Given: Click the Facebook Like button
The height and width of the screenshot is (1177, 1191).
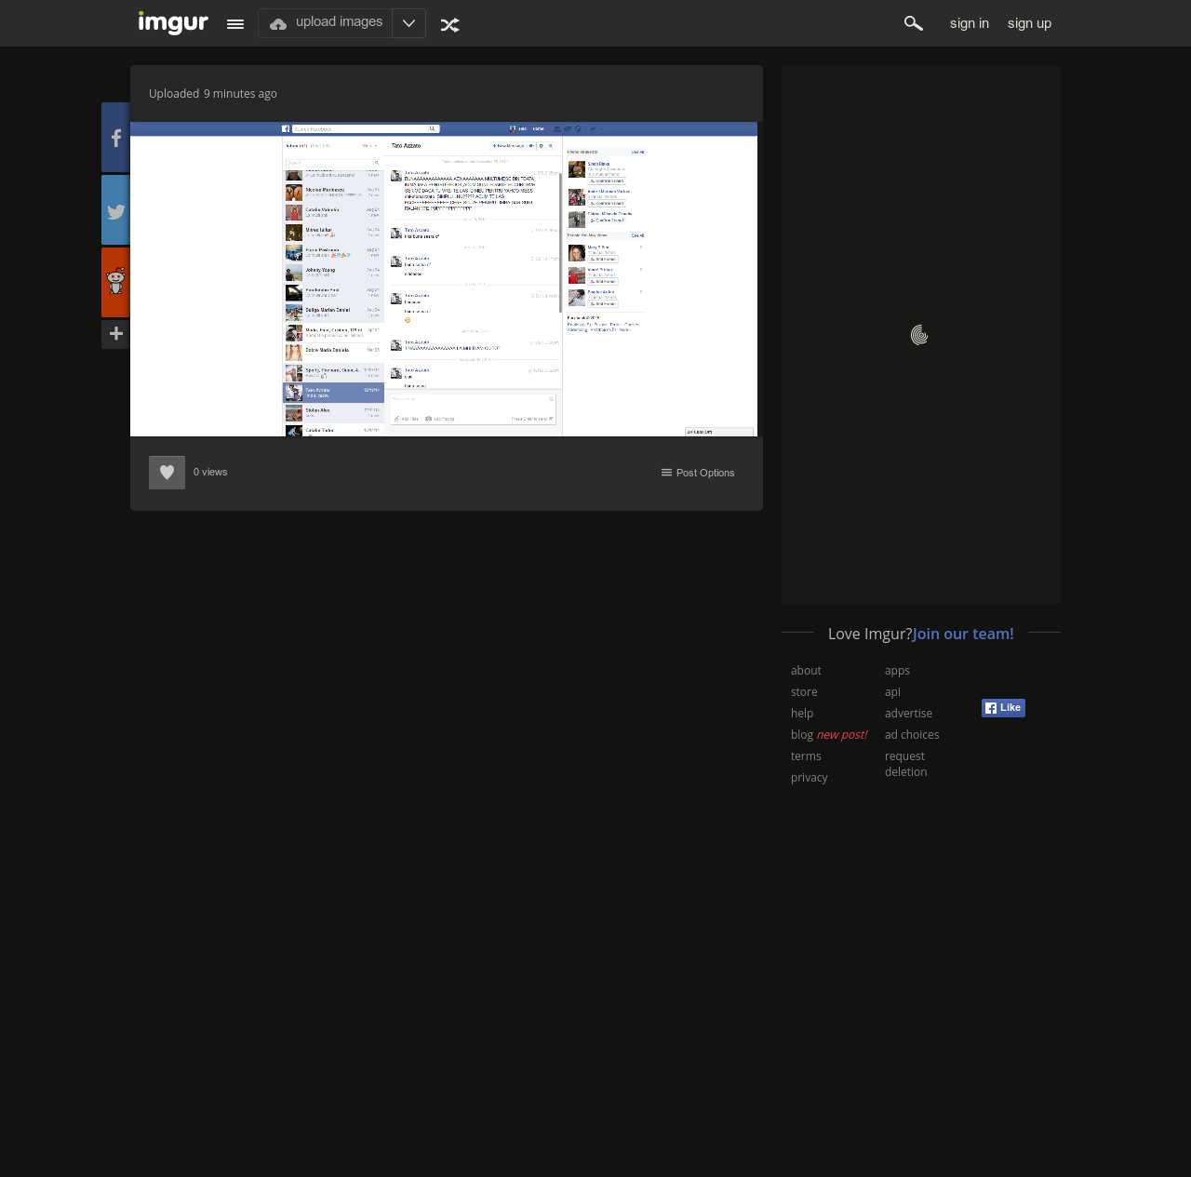Looking at the screenshot, I should pyautogui.click(x=1003, y=708).
